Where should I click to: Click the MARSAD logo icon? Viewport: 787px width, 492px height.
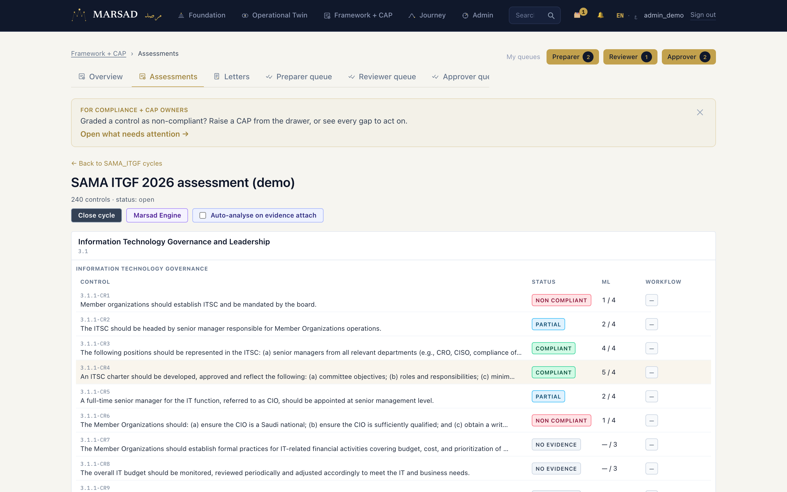pyautogui.click(x=79, y=15)
